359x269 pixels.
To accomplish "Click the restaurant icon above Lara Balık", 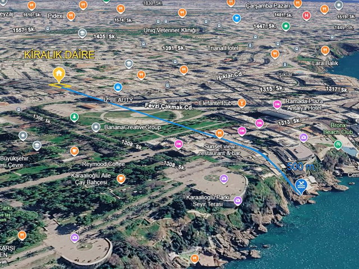I will (325, 50).
